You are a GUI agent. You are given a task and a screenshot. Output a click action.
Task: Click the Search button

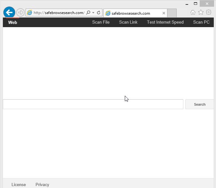pos(200,104)
